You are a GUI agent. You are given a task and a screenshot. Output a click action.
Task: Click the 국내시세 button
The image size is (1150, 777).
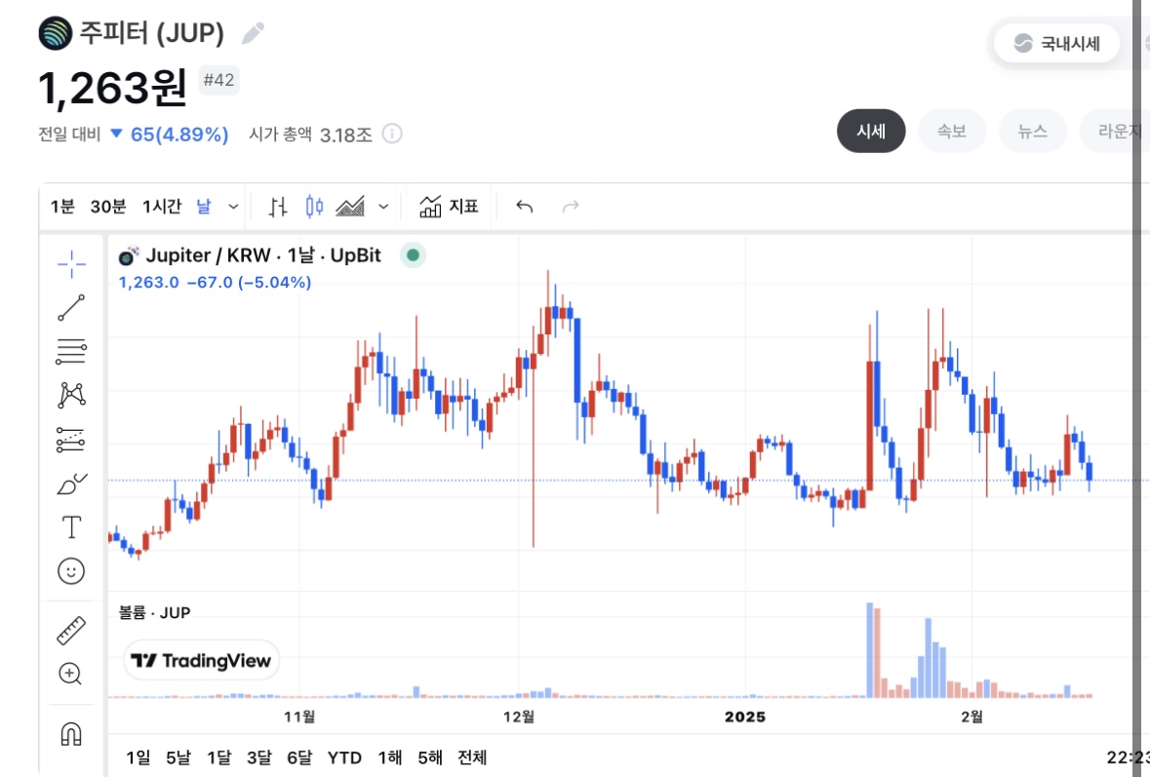(x=1057, y=43)
